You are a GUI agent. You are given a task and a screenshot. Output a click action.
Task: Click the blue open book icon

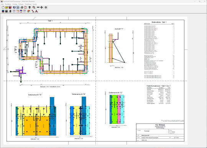[x=14, y=7]
